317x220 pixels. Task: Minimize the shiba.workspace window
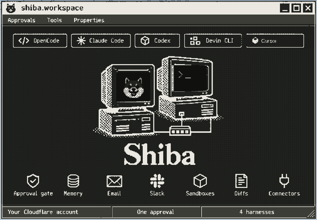pyautogui.click(x=285, y=8)
